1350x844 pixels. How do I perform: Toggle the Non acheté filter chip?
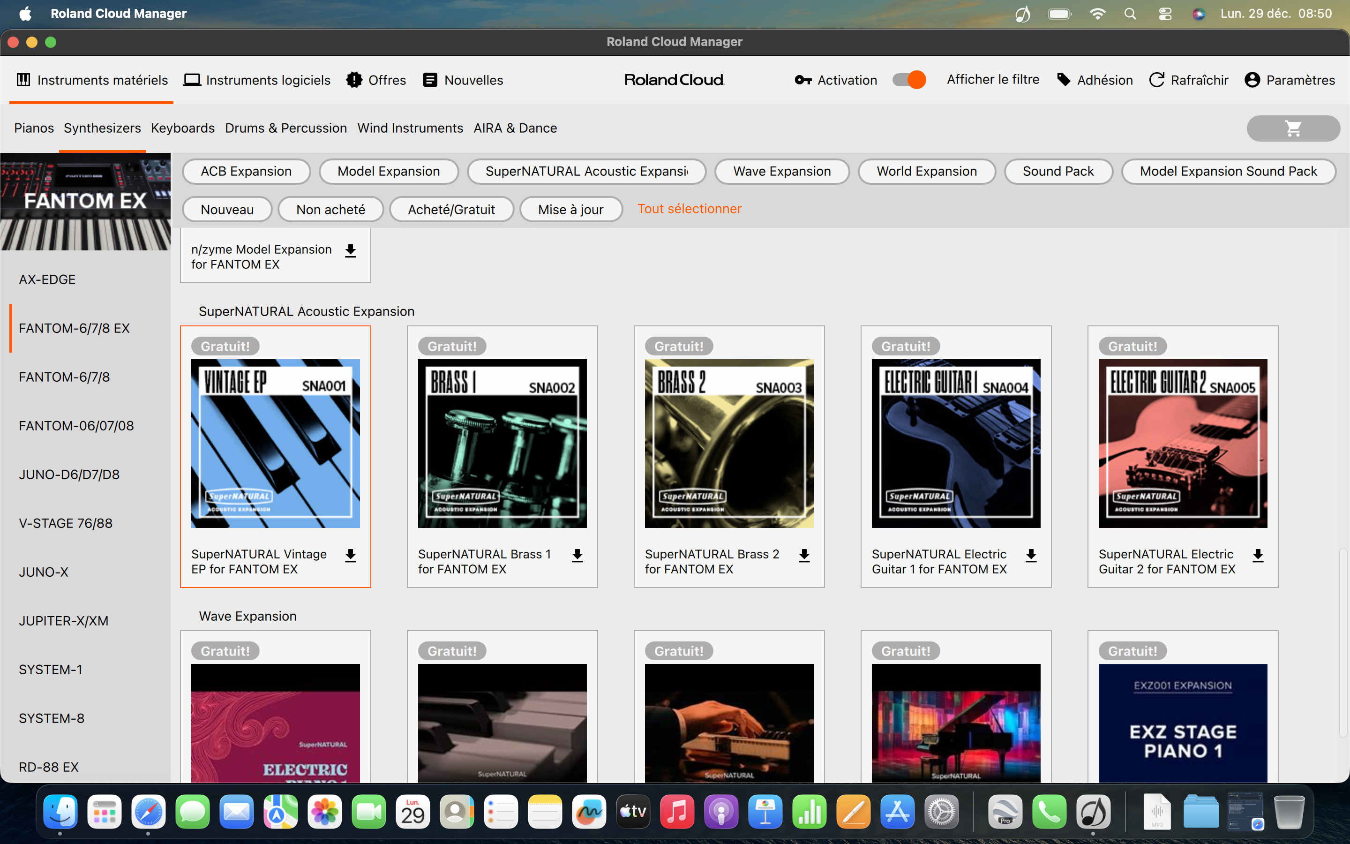[x=330, y=209]
